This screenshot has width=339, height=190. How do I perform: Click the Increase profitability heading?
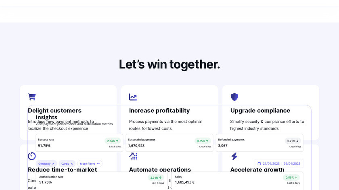point(159,110)
